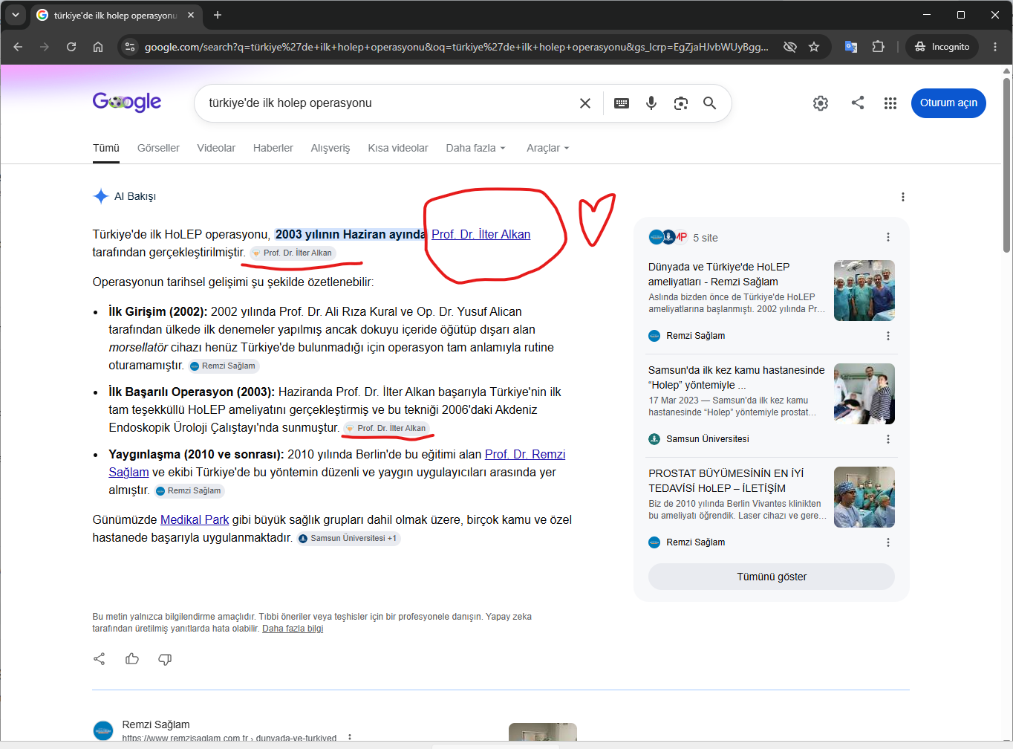1013x749 pixels.
Task: Switch to Görseller tab
Action: 158,148
